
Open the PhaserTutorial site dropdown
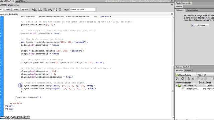pyautogui.click(x=186, y=75)
